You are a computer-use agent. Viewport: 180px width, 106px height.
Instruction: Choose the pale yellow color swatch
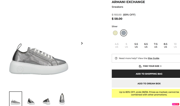pyautogui.click(x=115, y=33)
